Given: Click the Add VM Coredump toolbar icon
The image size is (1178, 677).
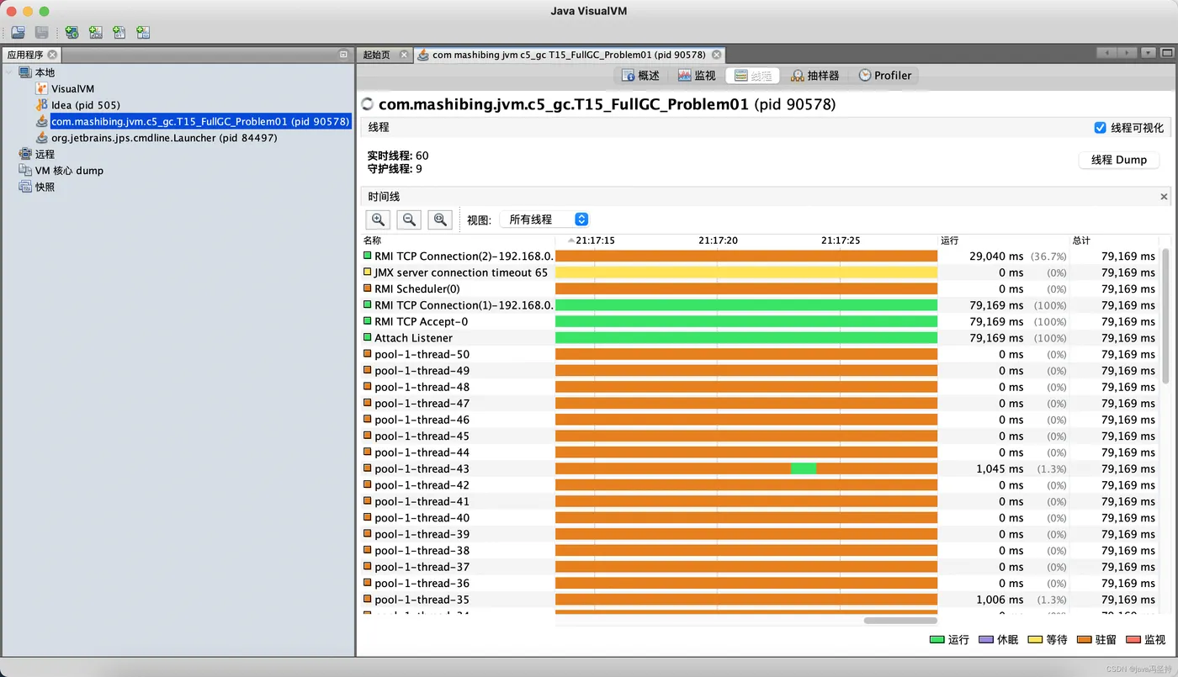Looking at the screenshot, I should pos(119,32).
